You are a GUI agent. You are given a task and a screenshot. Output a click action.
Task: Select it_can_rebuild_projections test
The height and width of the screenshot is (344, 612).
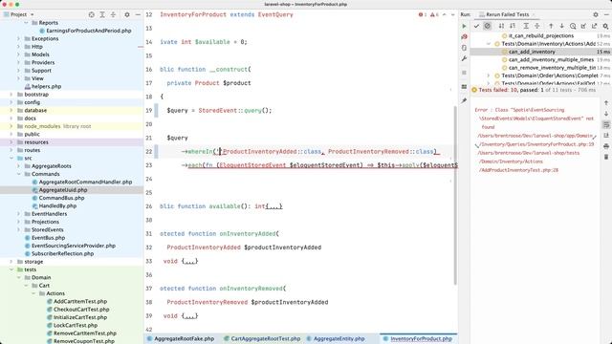coord(541,35)
